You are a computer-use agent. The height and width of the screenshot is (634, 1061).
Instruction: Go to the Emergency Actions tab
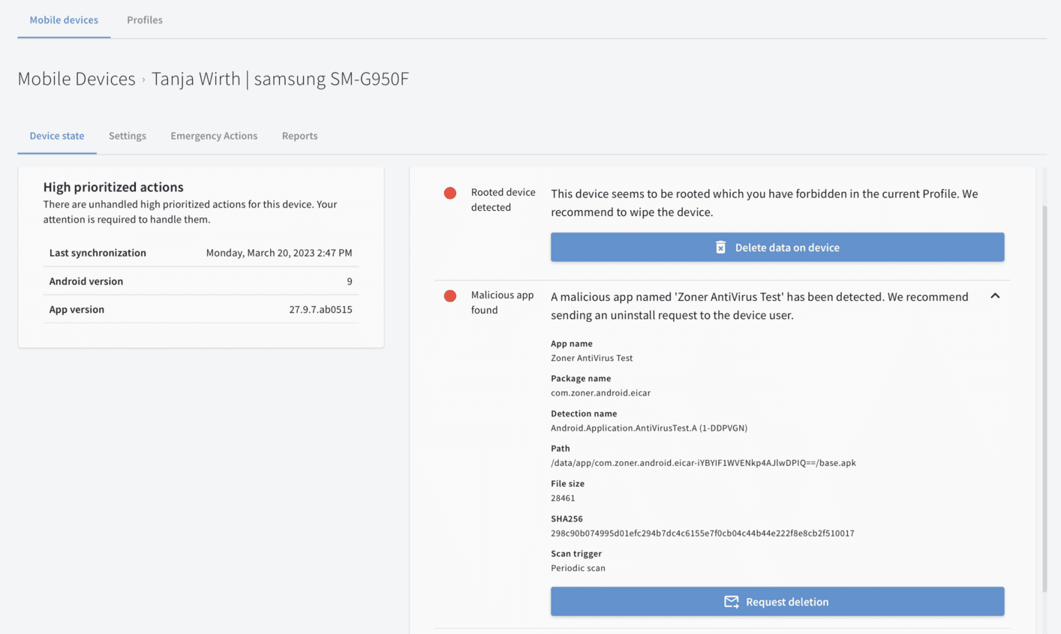(x=214, y=136)
